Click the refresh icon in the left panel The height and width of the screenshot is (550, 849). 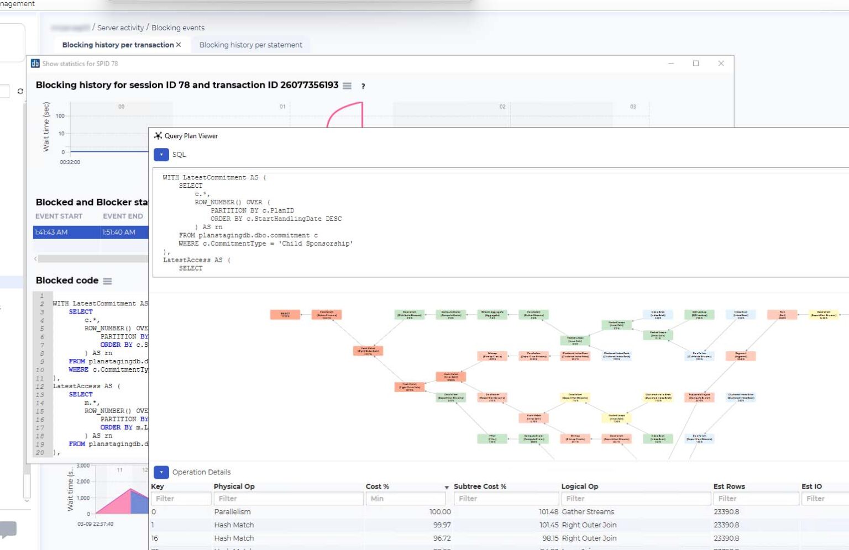pyautogui.click(x=20, y=91)
